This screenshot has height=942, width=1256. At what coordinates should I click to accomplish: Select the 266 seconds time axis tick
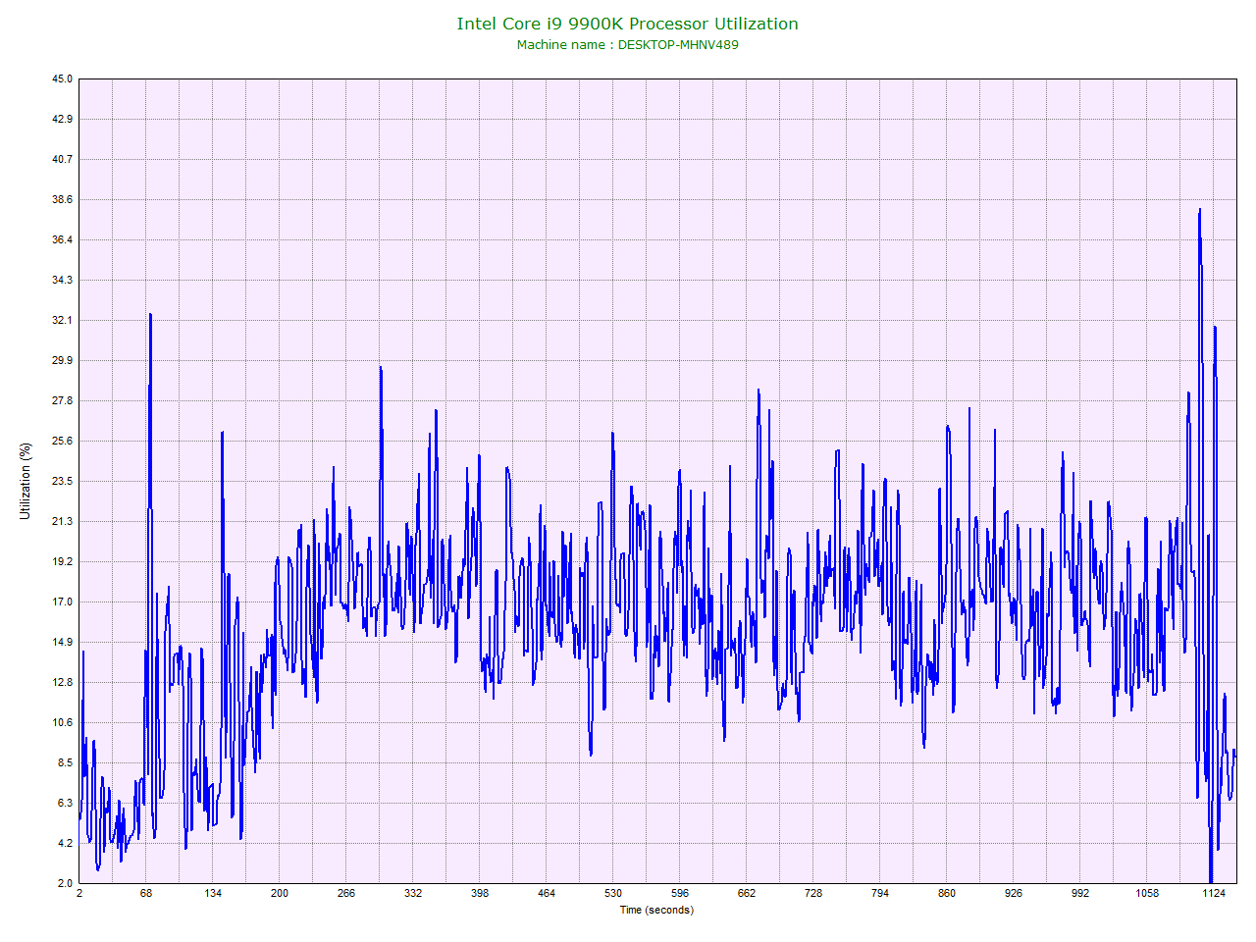pyautogui.click(x=346, y=893)
